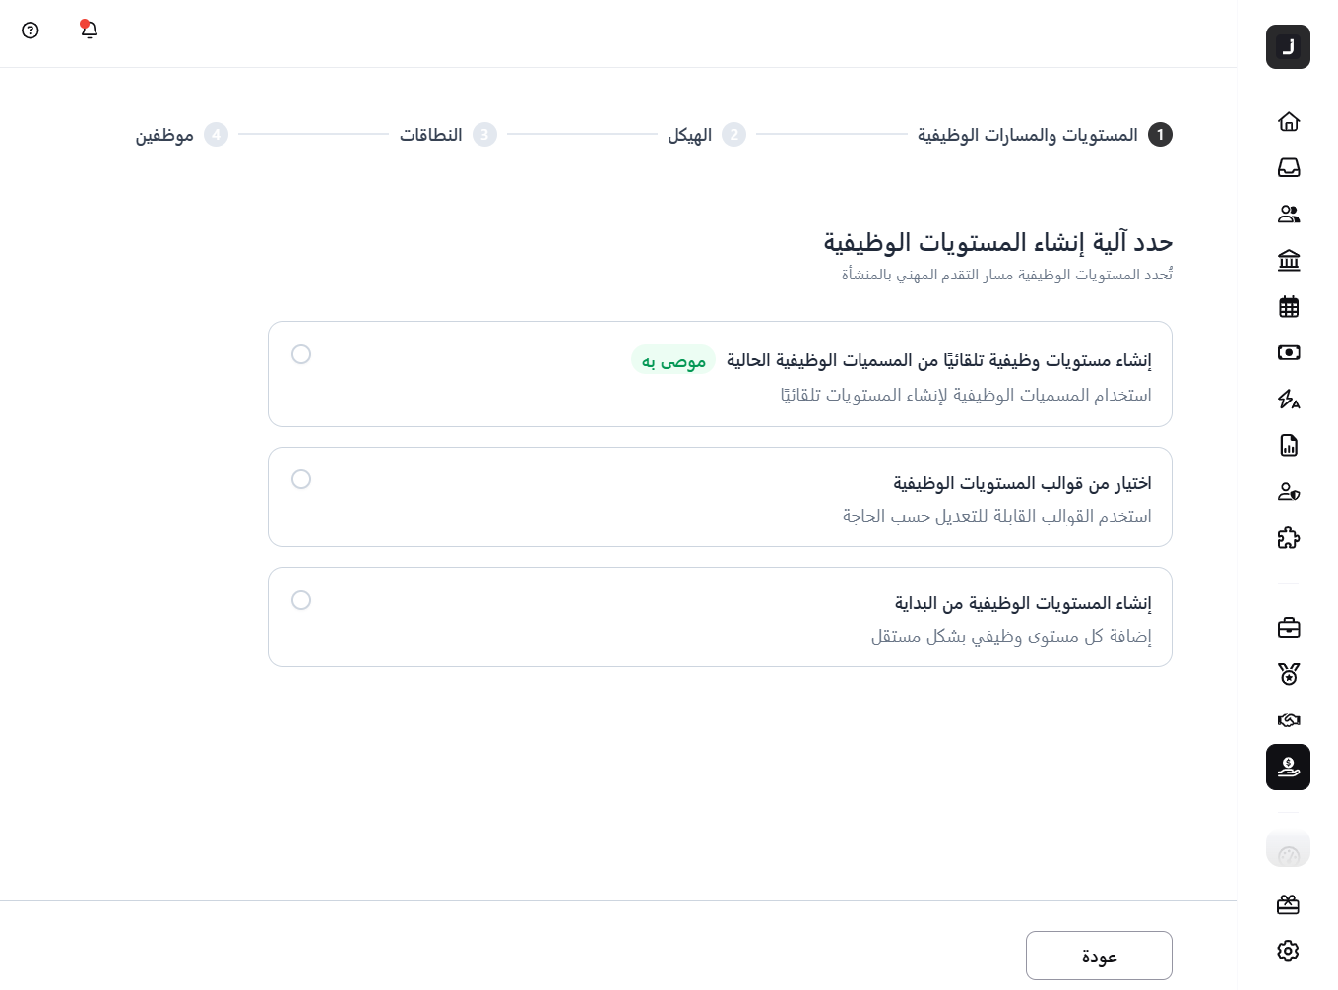The image size is (1338, 990).
Task: Open the home icon in sidebar
Action: [1288, 121]
